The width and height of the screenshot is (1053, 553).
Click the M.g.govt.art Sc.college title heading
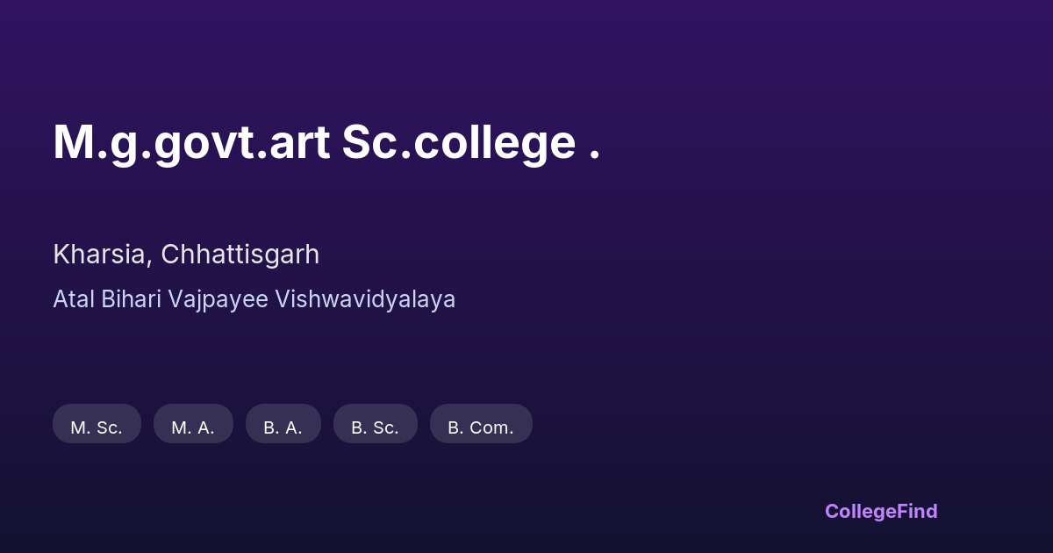click(326, 142)
